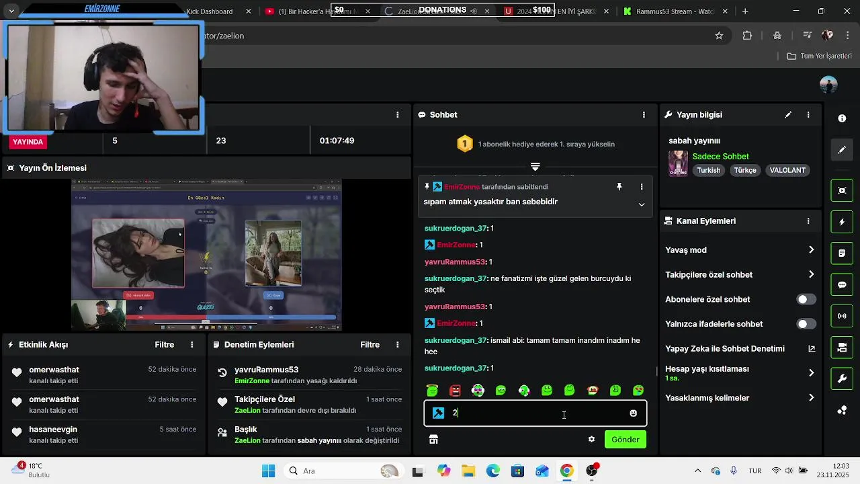
Task: Open the chat emoji picker
Action: point(633,413)
